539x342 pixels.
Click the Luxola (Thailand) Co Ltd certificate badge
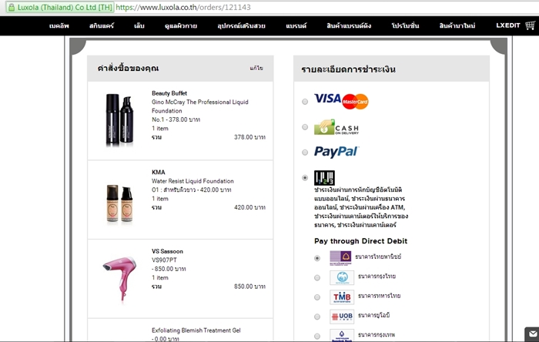point(60,7)
